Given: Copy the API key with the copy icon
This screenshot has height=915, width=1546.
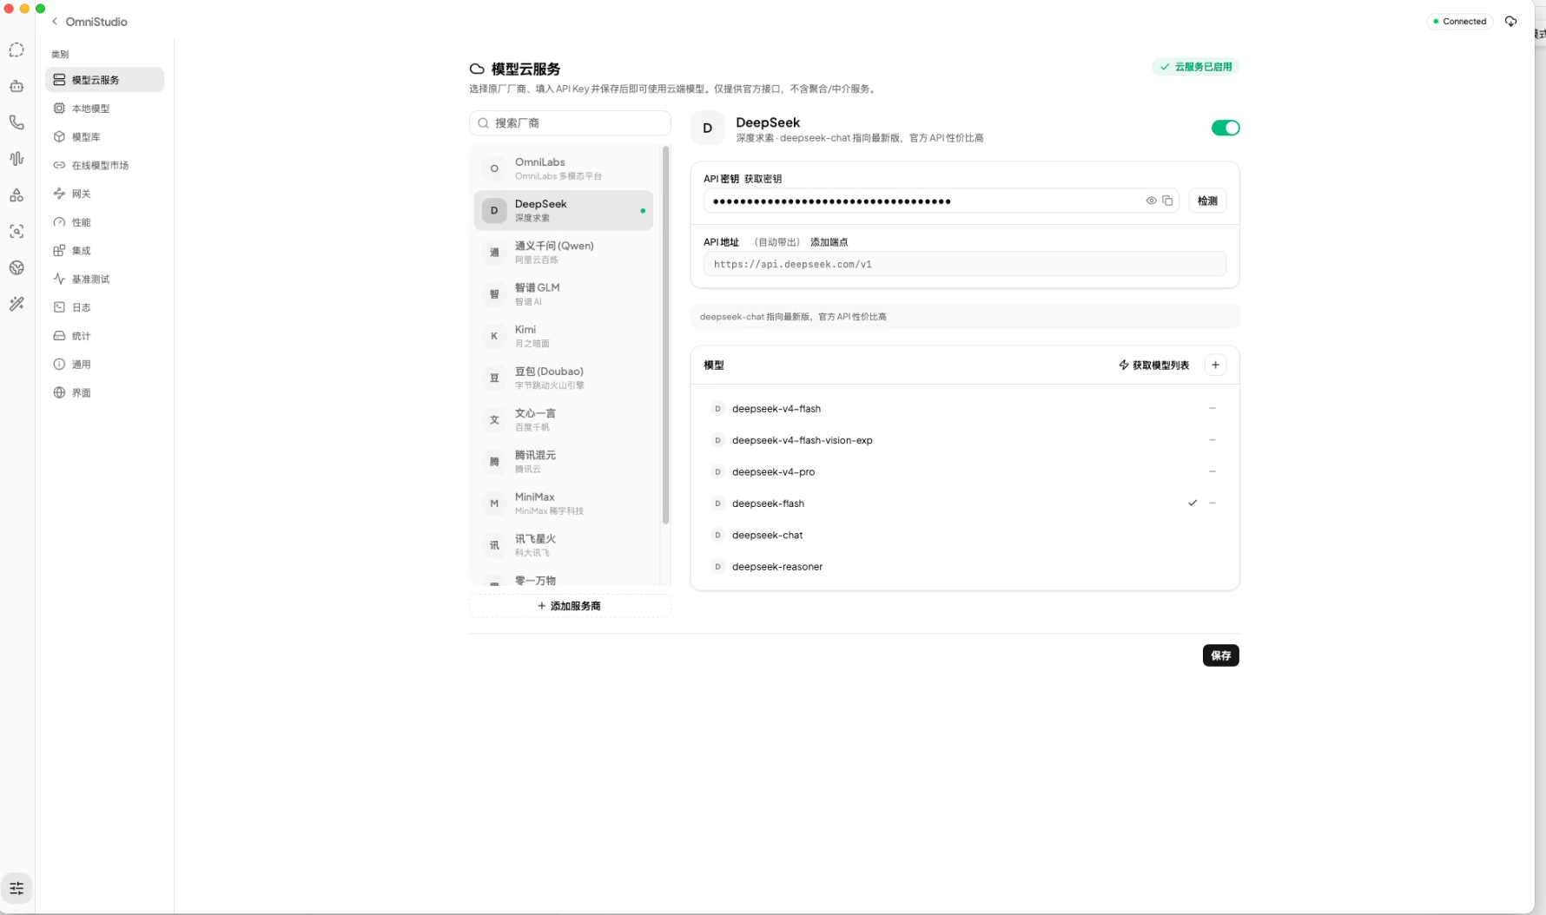Looking at the screenshot, I should [1167, 201].
